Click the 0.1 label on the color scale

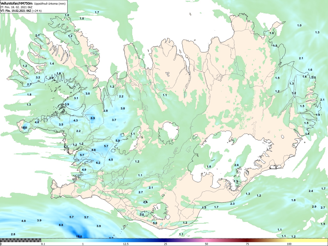coord(43,244)
